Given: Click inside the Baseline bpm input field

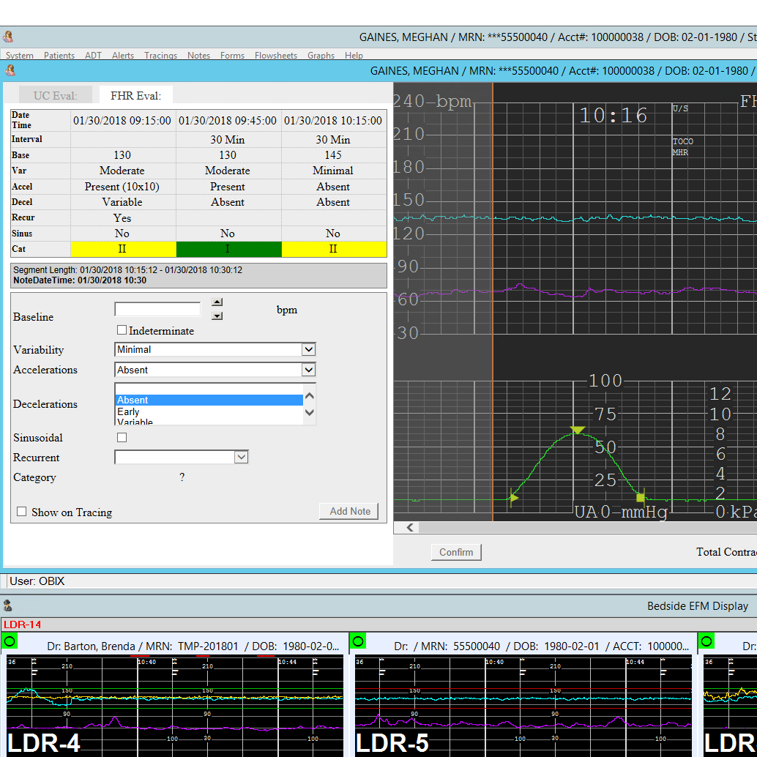Looking at the screenshot, I should [157, 309].
